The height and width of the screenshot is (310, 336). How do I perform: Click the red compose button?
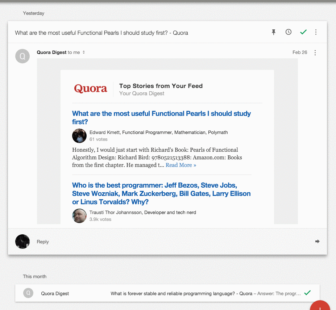pyautogui.click(x=320, y=306)
